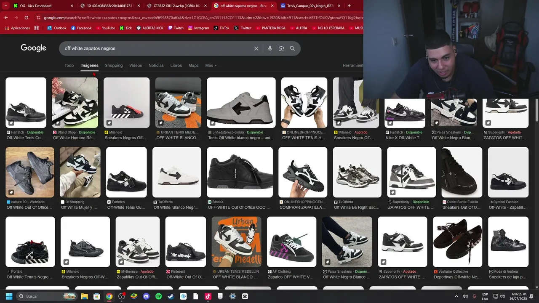Open Spotify from the taskbar
The height and width of the screenshot is (303, 539).
click(158, 296)
